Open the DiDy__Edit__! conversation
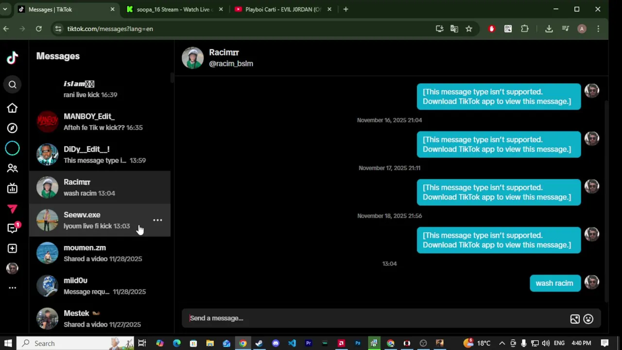Viewport: 622px width, 350px height. 100,155
